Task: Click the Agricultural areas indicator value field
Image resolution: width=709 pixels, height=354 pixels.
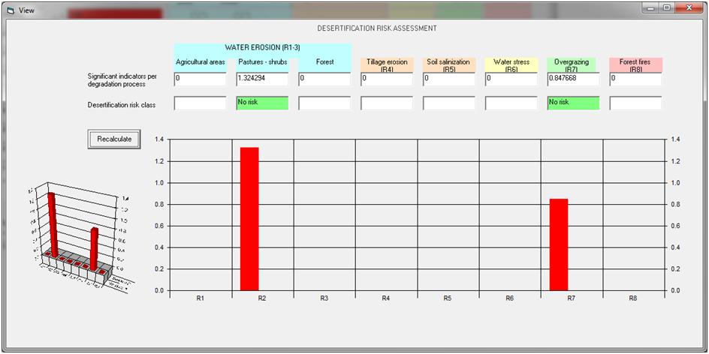Action: point(200,79)
